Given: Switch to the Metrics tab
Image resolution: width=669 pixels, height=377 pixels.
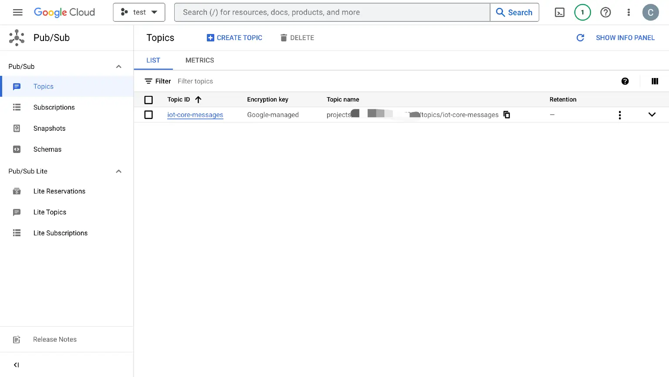Looking at the screenshot, I should [x=199, y=60].
